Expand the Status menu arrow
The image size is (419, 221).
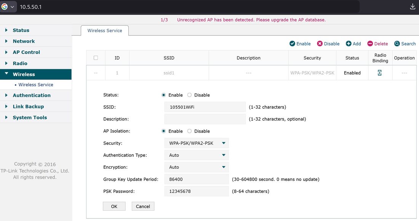(x=6, y=30)
